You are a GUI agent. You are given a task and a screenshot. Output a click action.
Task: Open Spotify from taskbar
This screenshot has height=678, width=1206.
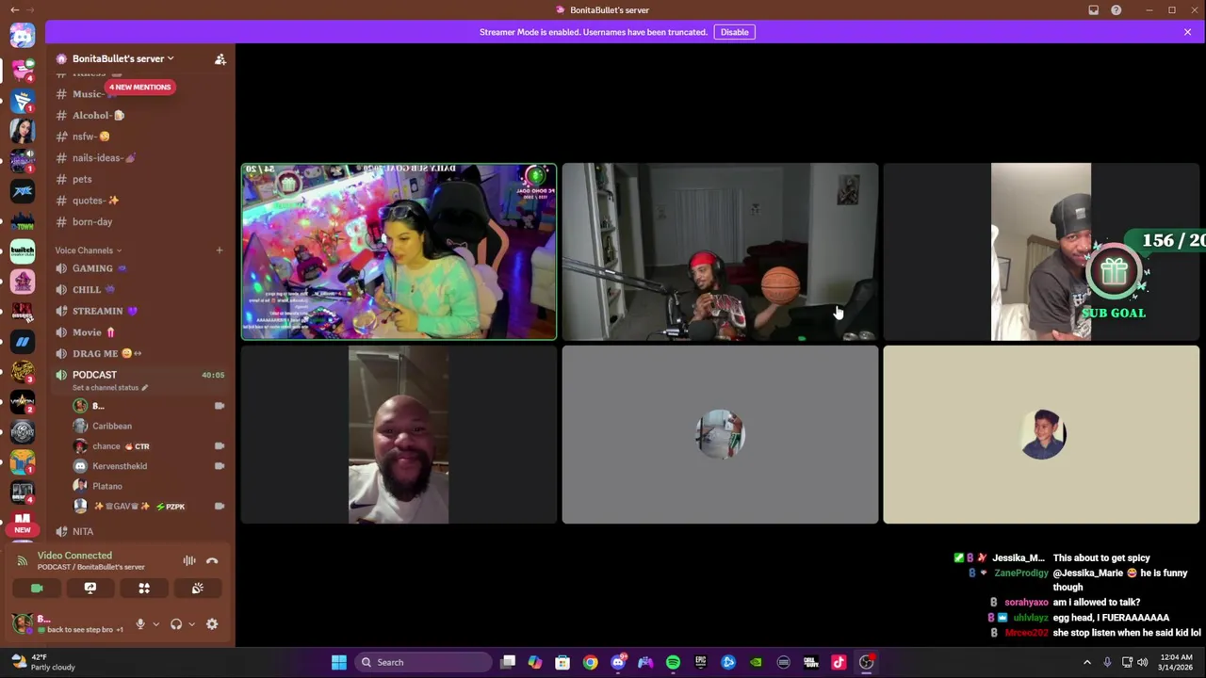[x=673, y=662]
